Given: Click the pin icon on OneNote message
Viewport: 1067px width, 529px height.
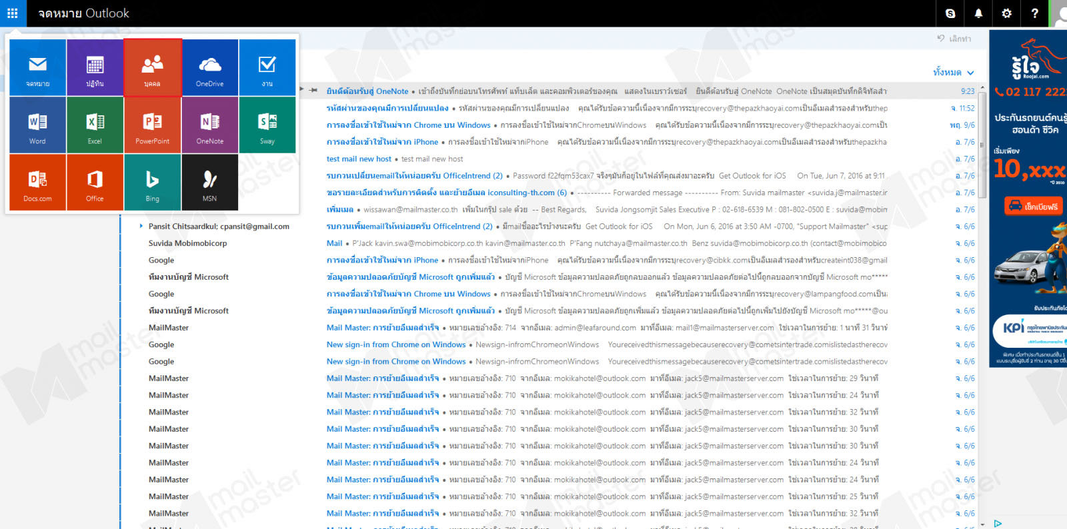Looking at the screenshot, I should (x=313, y=91).
